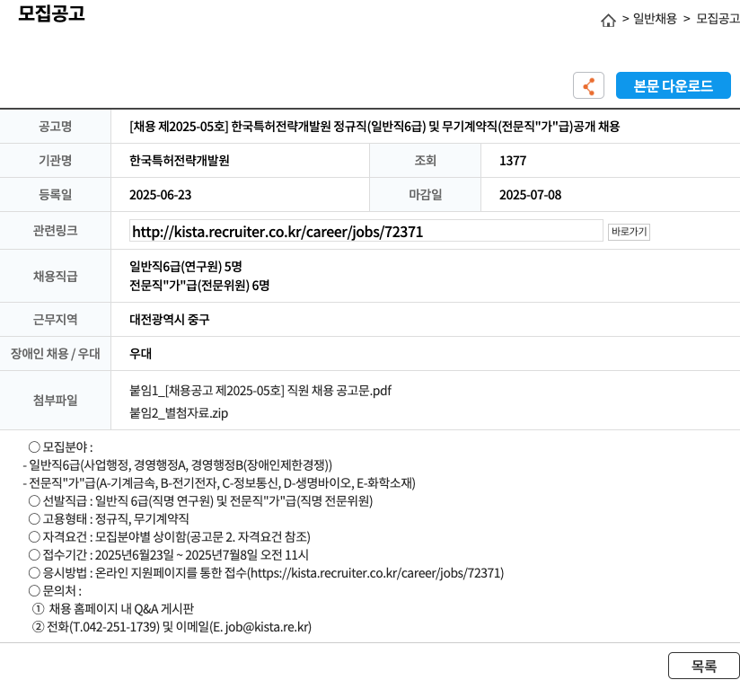Open 모집공고 breadcrumb link
Screen dimensions: 740x680
tap(718, 19)
